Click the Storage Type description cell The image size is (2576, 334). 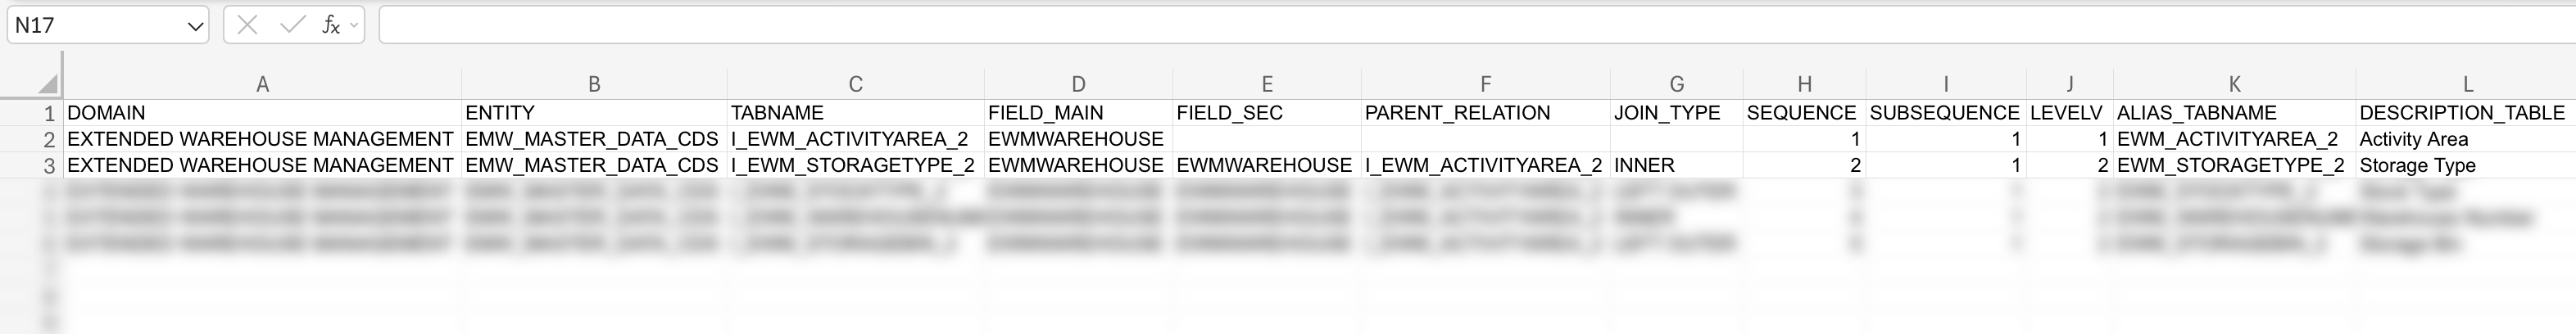pyautogui.click(x=2417, y=165)
